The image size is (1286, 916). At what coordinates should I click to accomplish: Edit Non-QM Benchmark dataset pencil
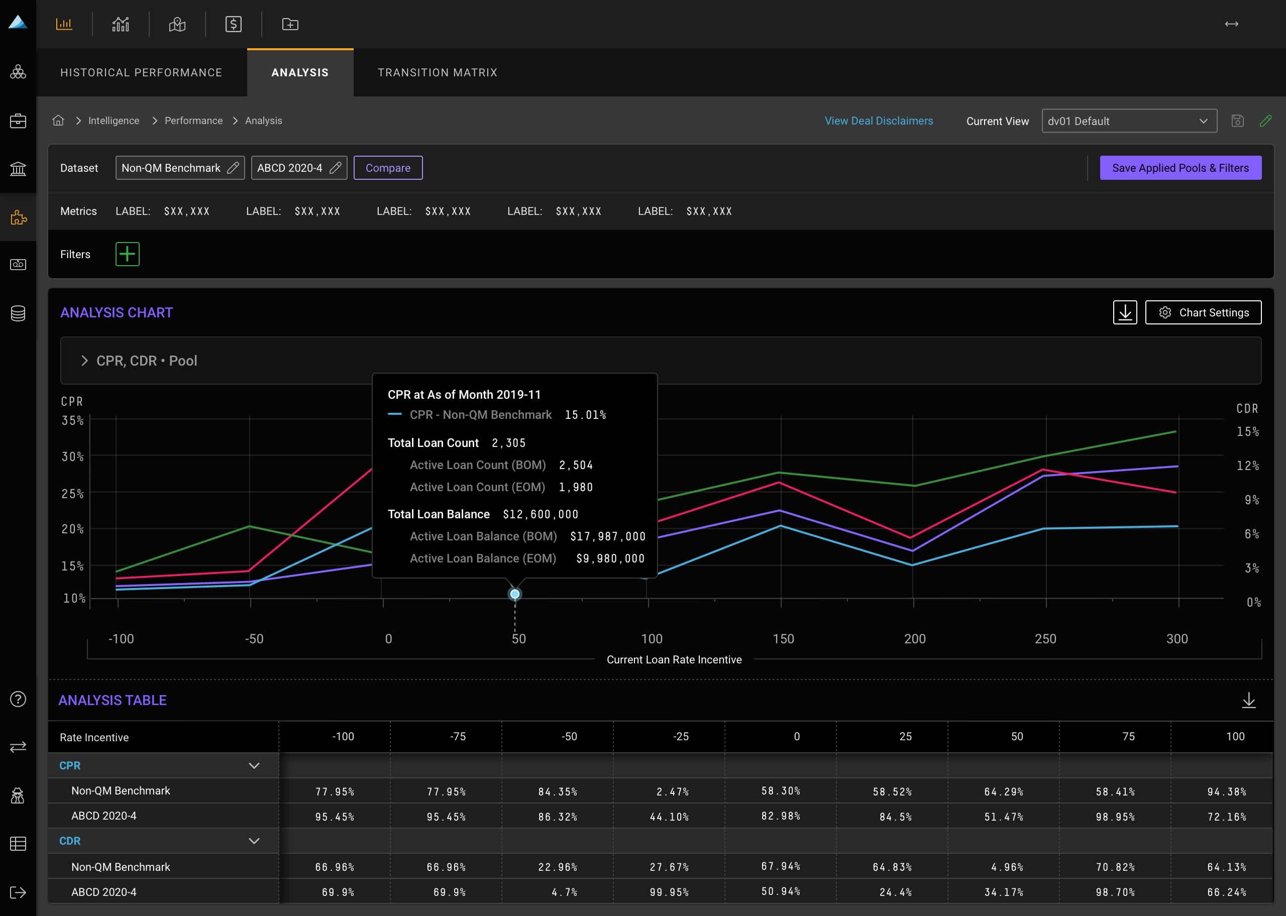click(x=233, y=168)
